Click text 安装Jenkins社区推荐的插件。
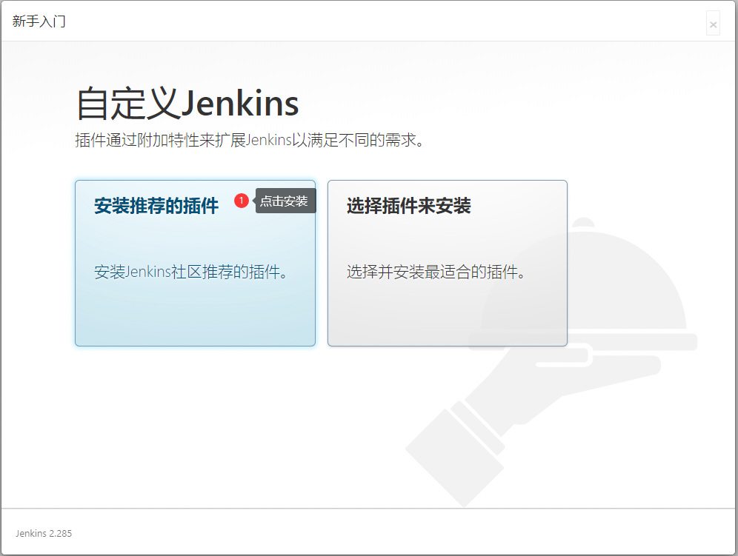This screenshot has height=556, width=738. (x=190, y=272)
